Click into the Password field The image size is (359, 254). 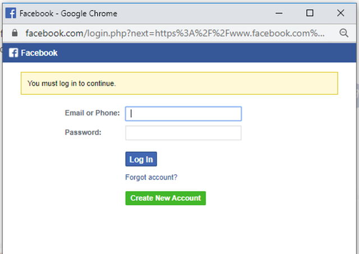click(x=183, y=133)
